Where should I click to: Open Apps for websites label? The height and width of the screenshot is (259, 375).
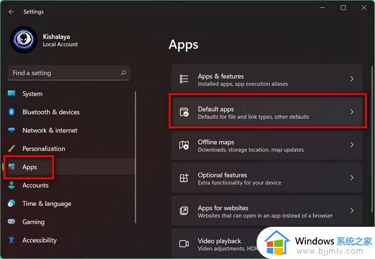click(223, 208)
